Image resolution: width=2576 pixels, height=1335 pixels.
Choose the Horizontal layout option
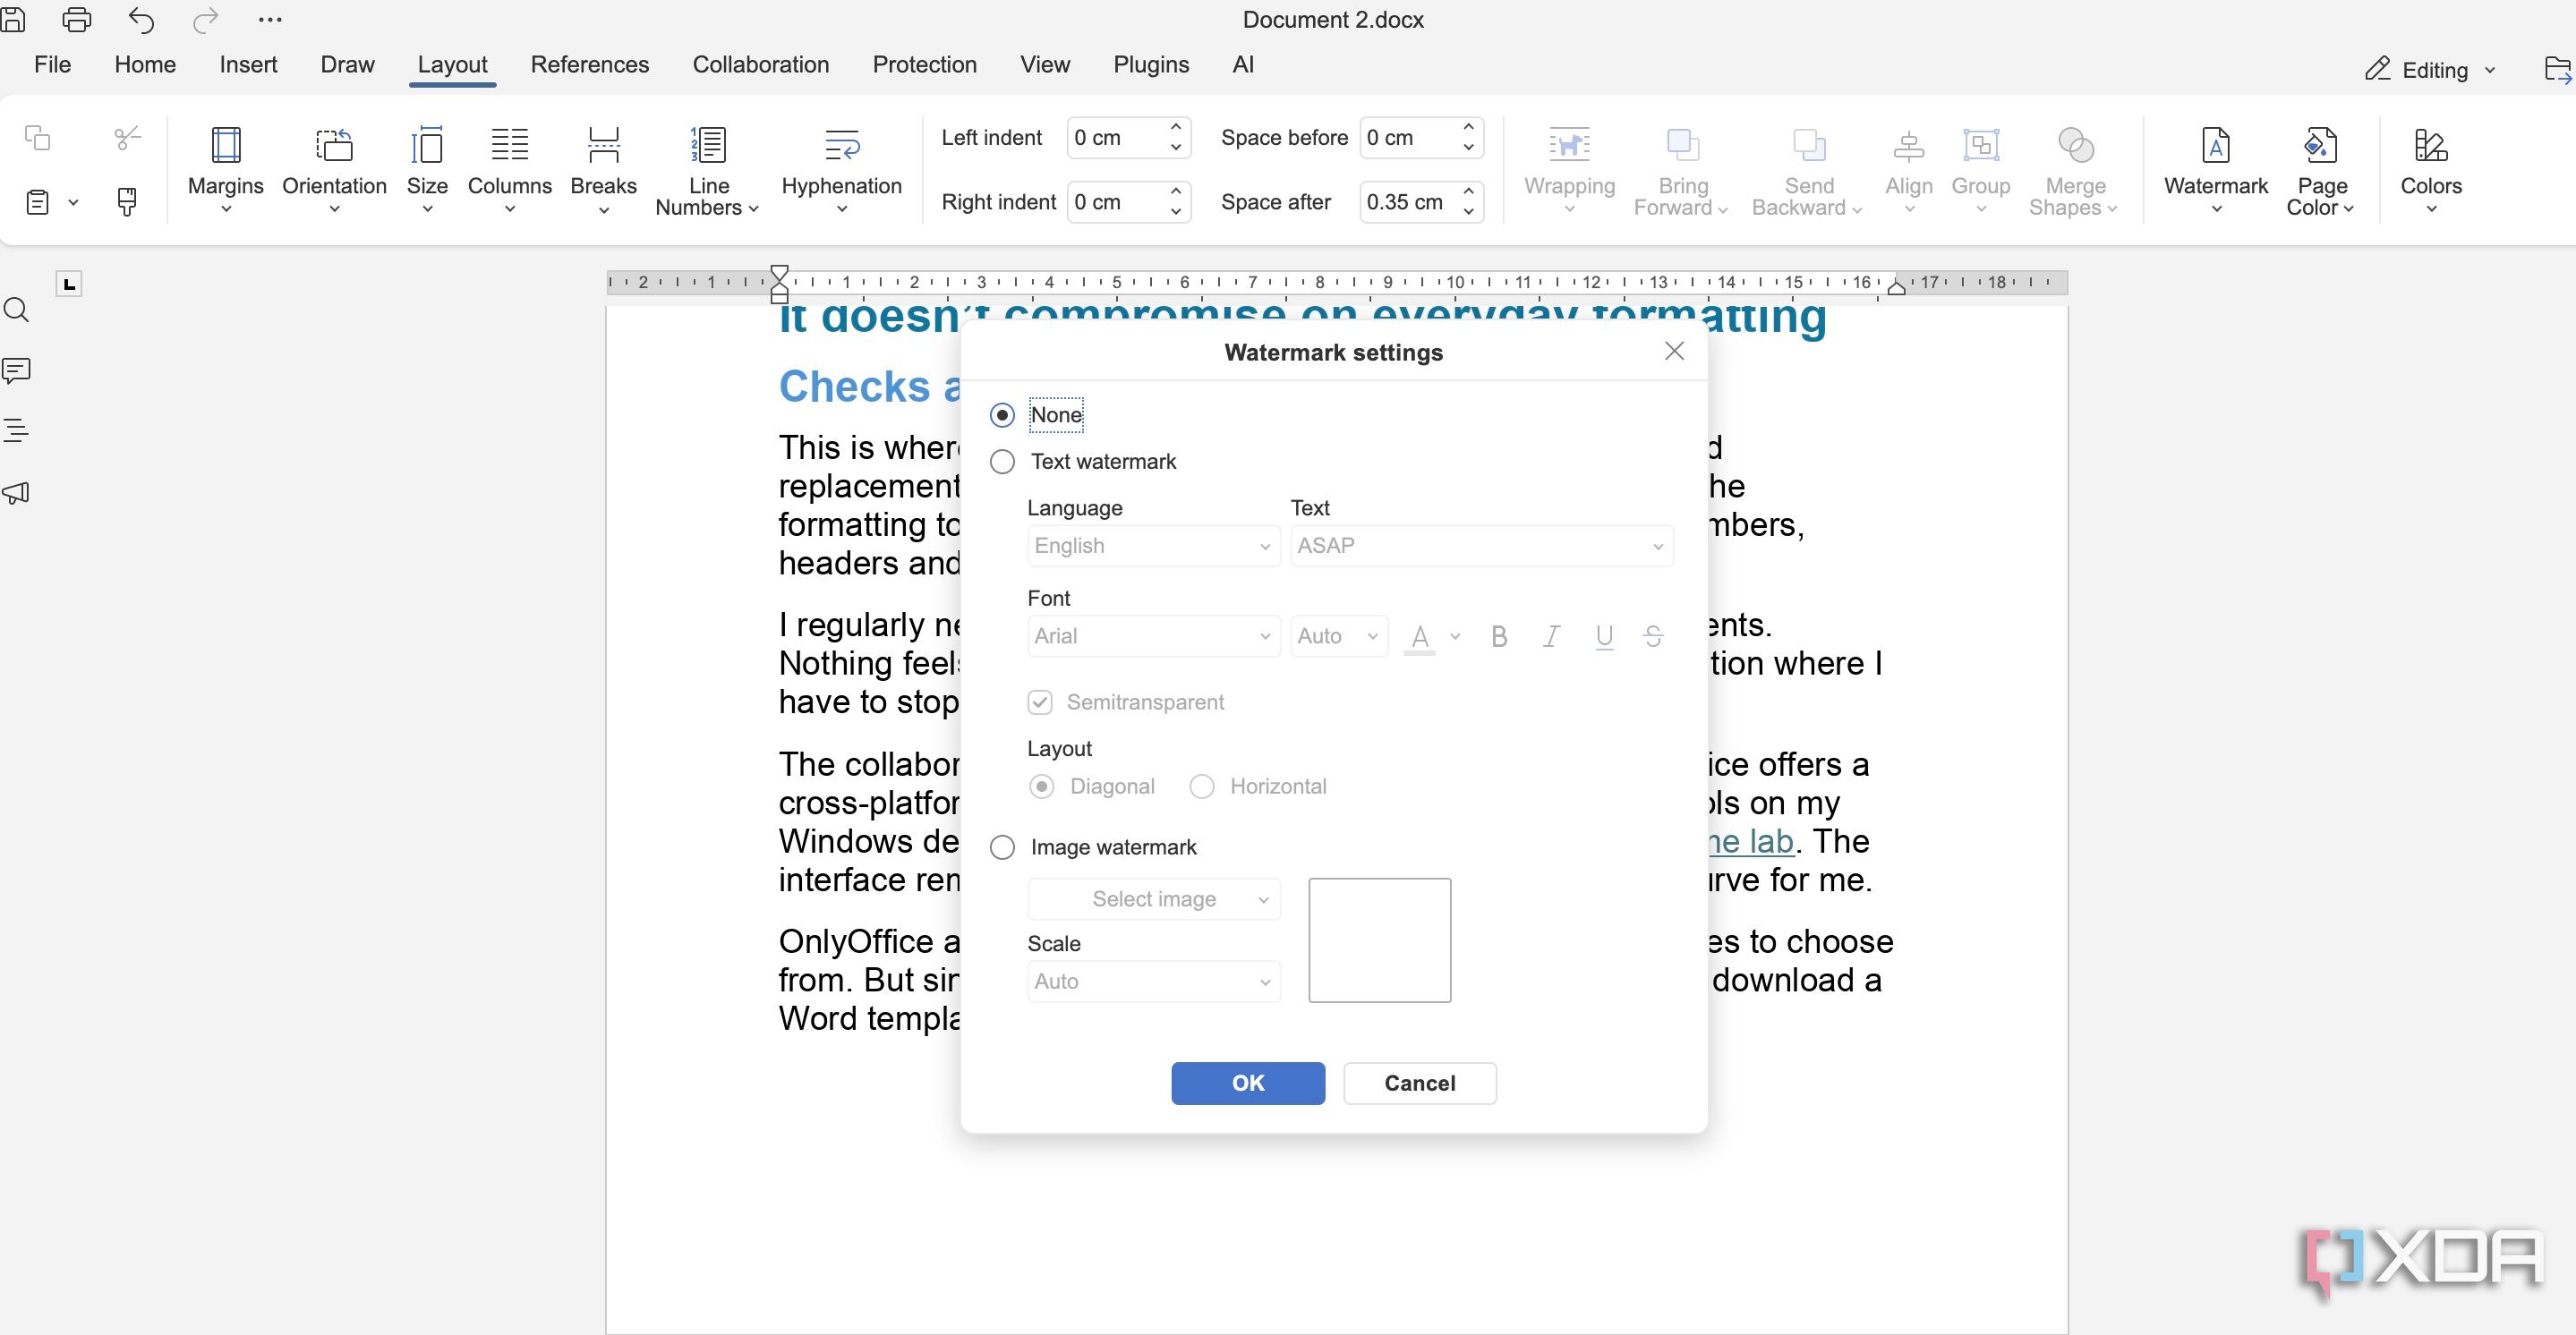pyautogui.click(x=1258, y=787)
